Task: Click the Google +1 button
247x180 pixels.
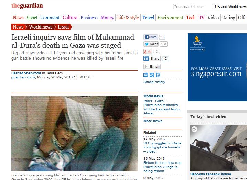Action: [x=148, y=52]
